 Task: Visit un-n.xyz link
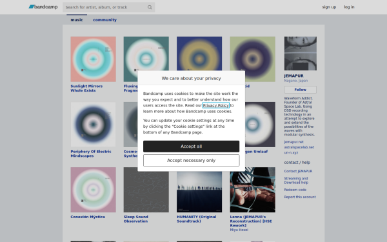pyautogui.click(x=291, y=152)
